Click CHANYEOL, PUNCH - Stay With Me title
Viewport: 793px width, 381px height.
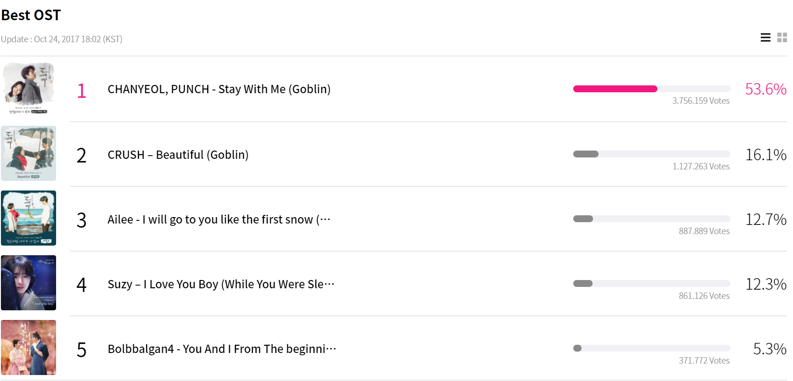point(219,89)
